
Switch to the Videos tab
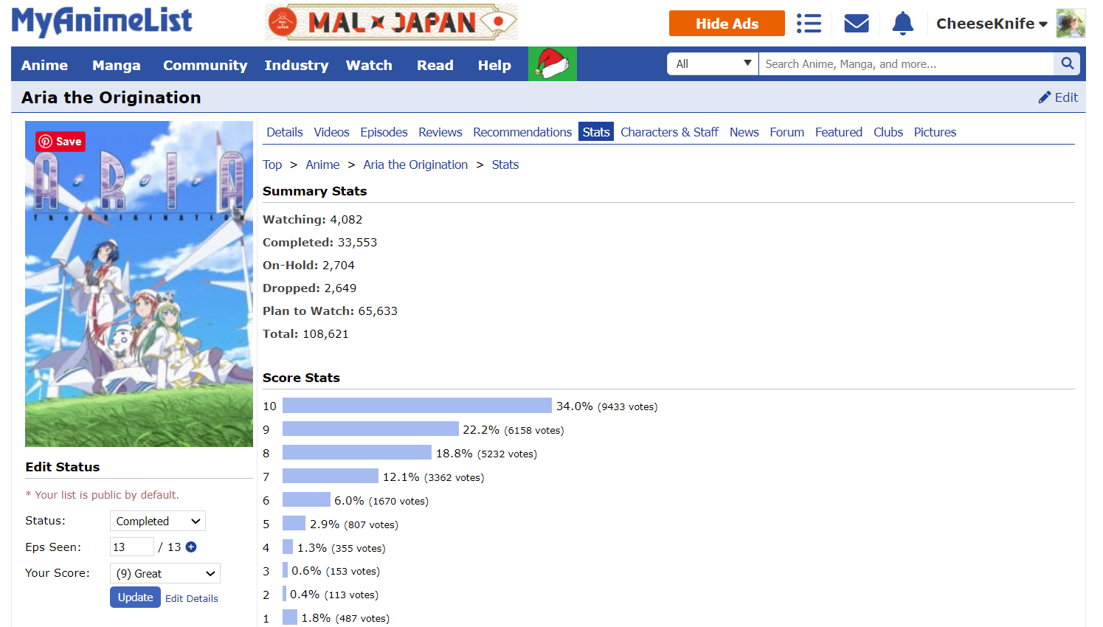coord(331,132)
